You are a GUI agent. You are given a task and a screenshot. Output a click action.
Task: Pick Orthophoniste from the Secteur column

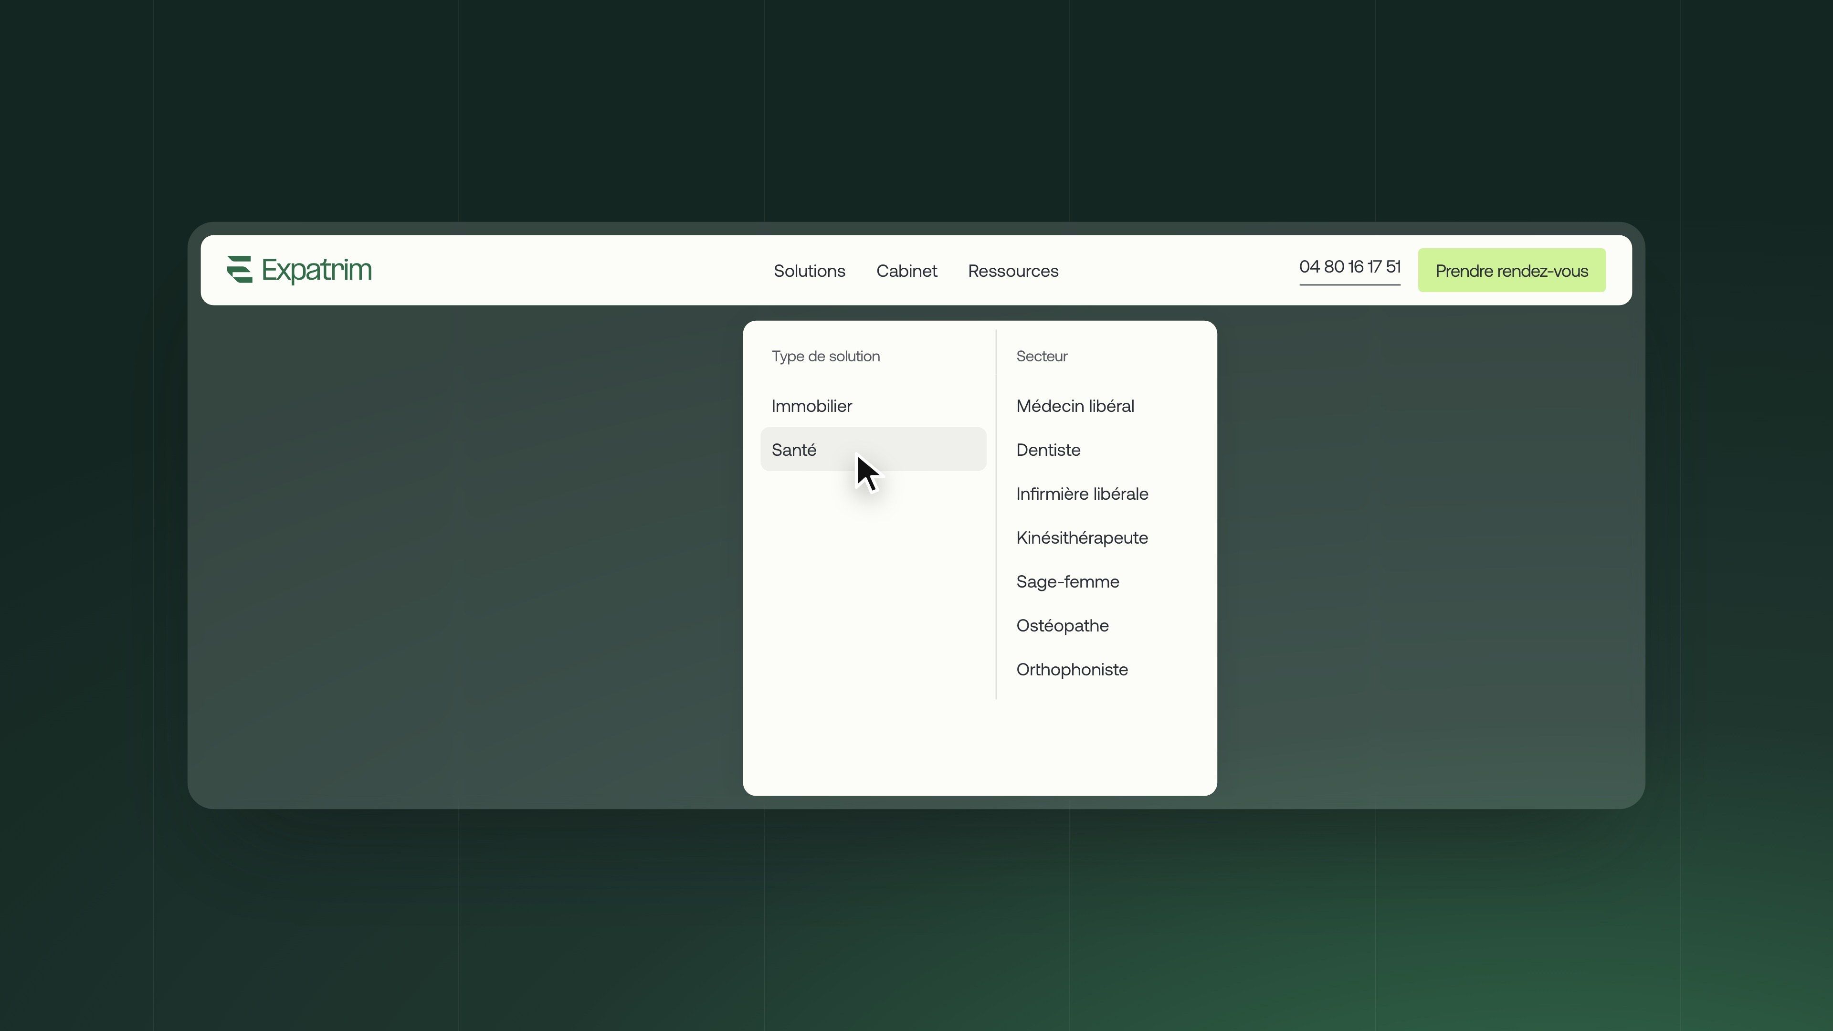(1072, 670)
